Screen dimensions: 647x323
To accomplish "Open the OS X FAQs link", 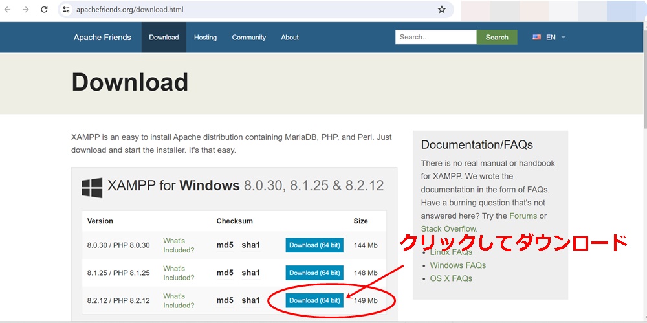I will pos(451,278).
